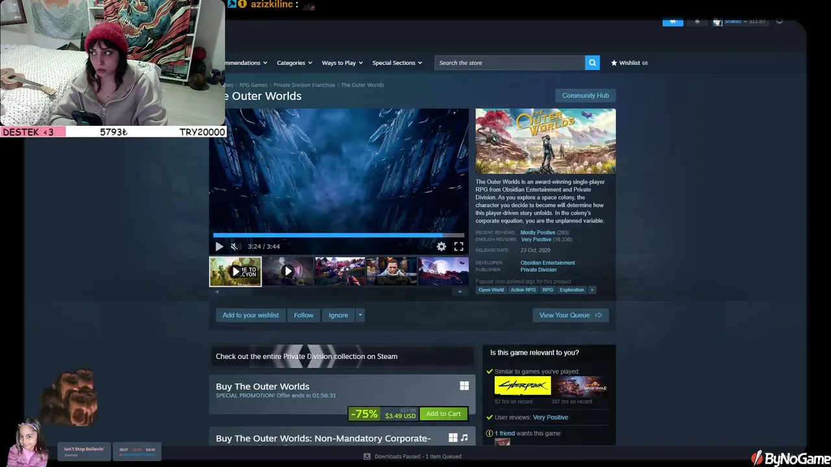Open the notifications bell icon

pyautogui.click(x=697, y=21)
